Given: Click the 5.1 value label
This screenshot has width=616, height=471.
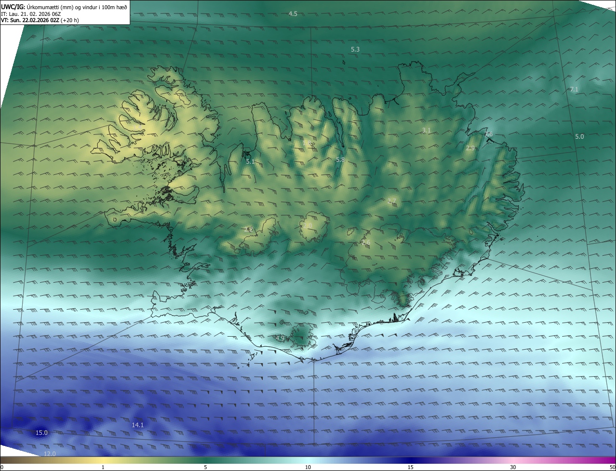Looking at the screenshot, I should tap(250, 162).
